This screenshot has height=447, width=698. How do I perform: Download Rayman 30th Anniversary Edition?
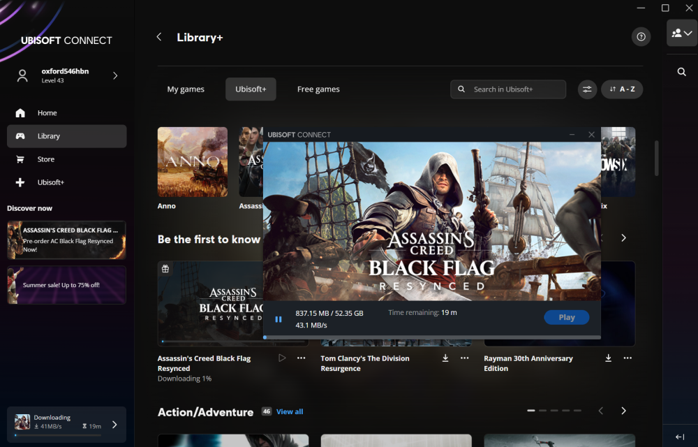608,358
